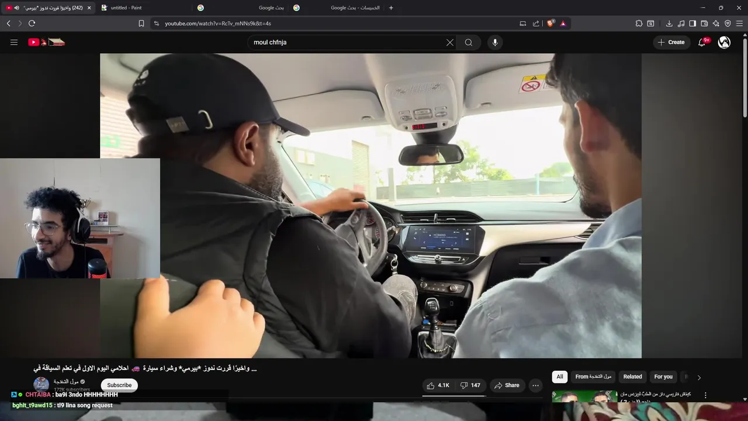The image size is (748, 421).
Task: Select the Related filter chip
Action: pyautogui.click(x=632, y=377)
